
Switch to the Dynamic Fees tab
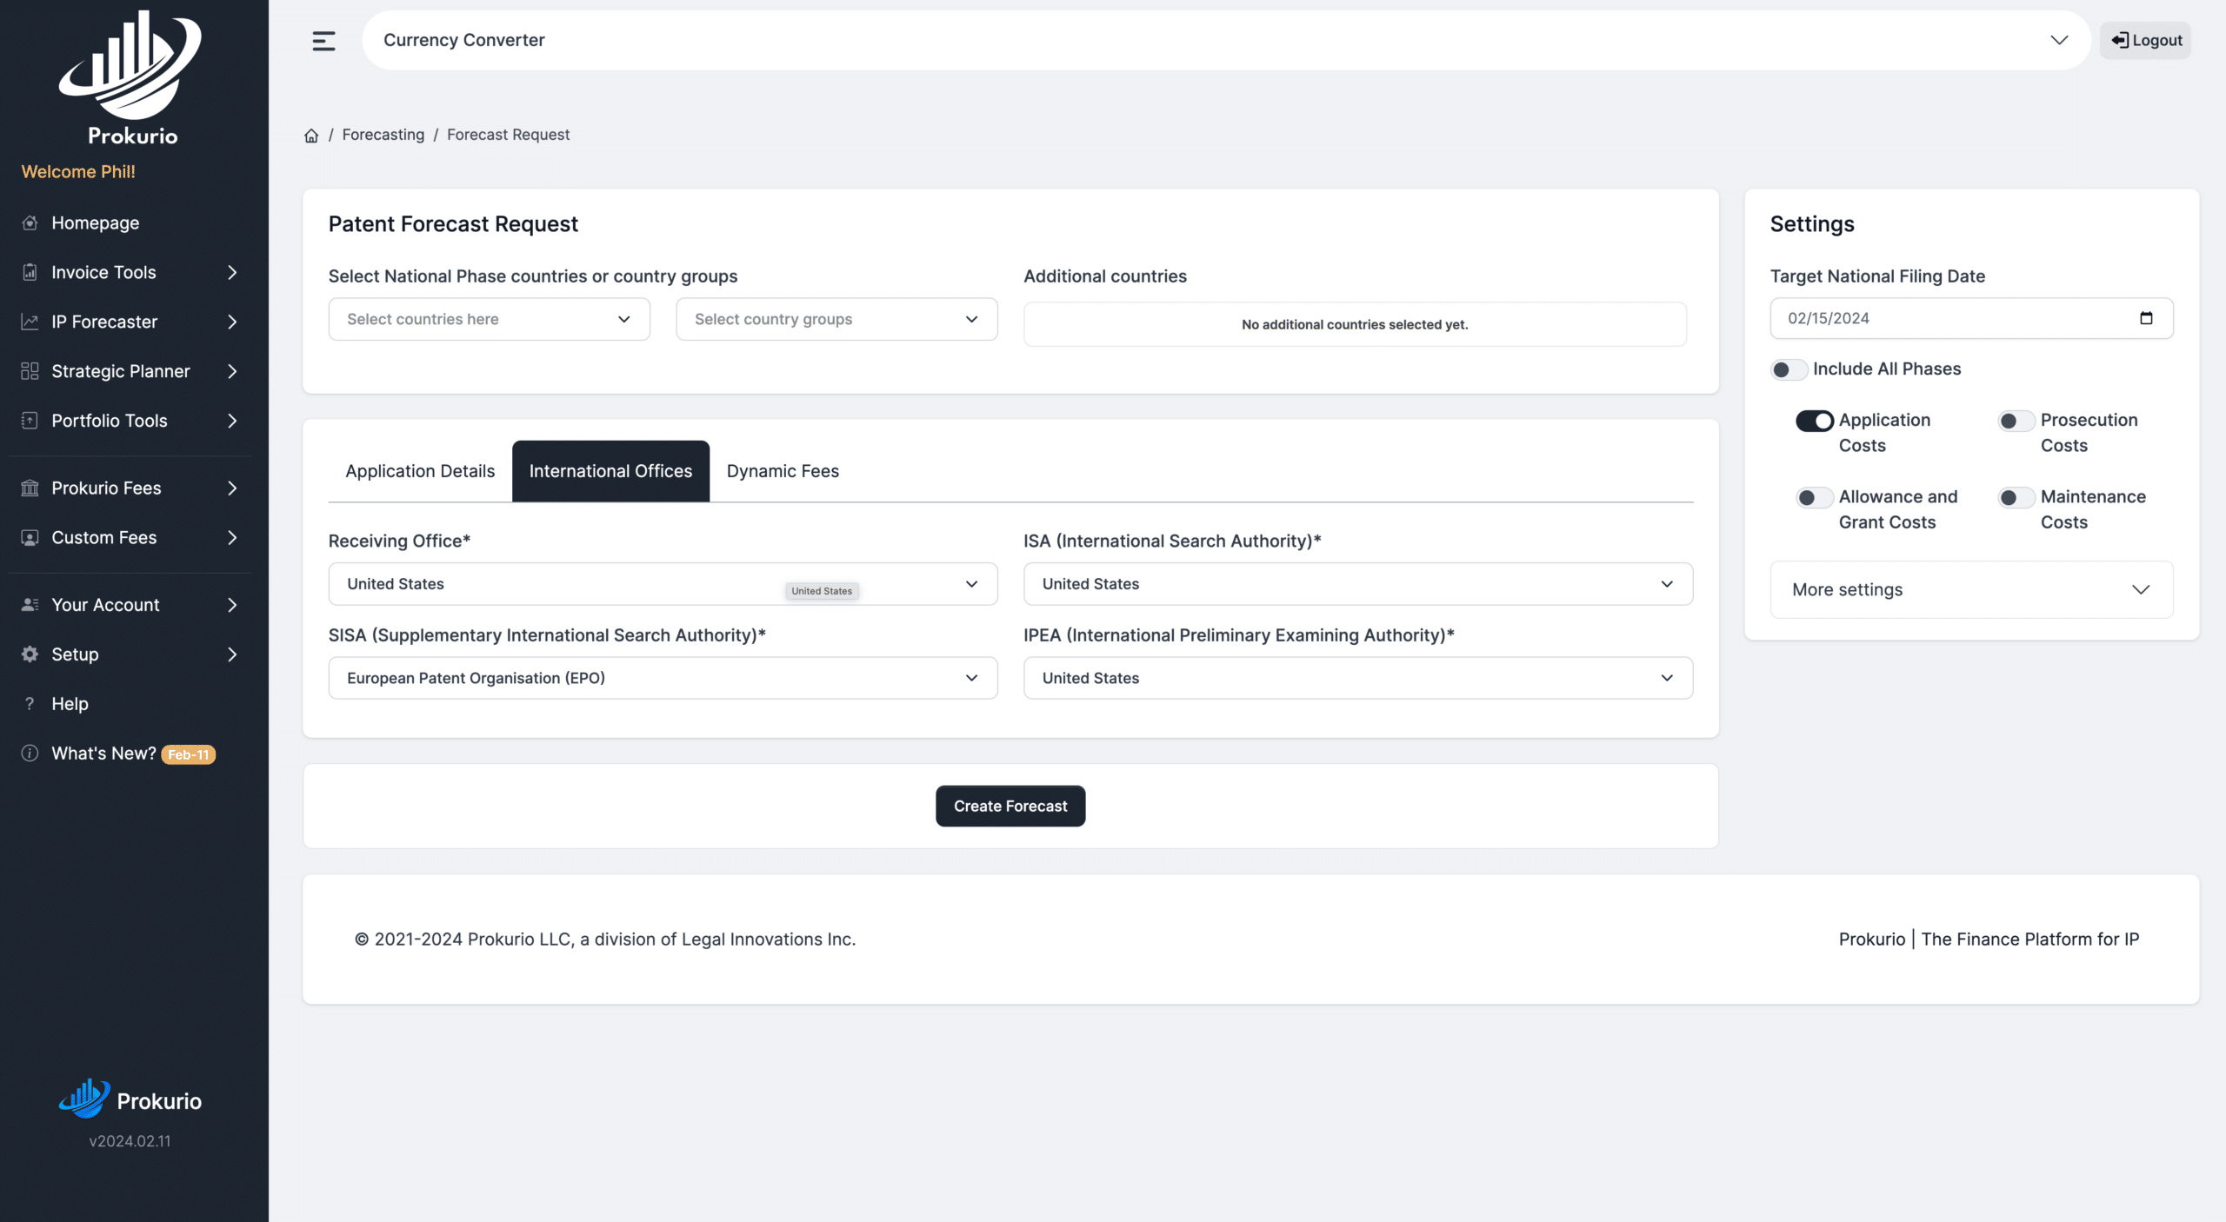point(783,471)
